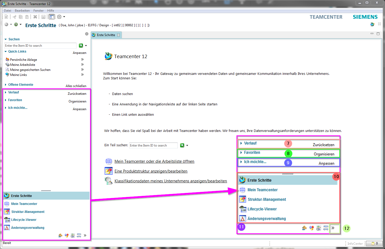
Task: Select the Erste Schritte editor tab
Action: tap(106, 35)
